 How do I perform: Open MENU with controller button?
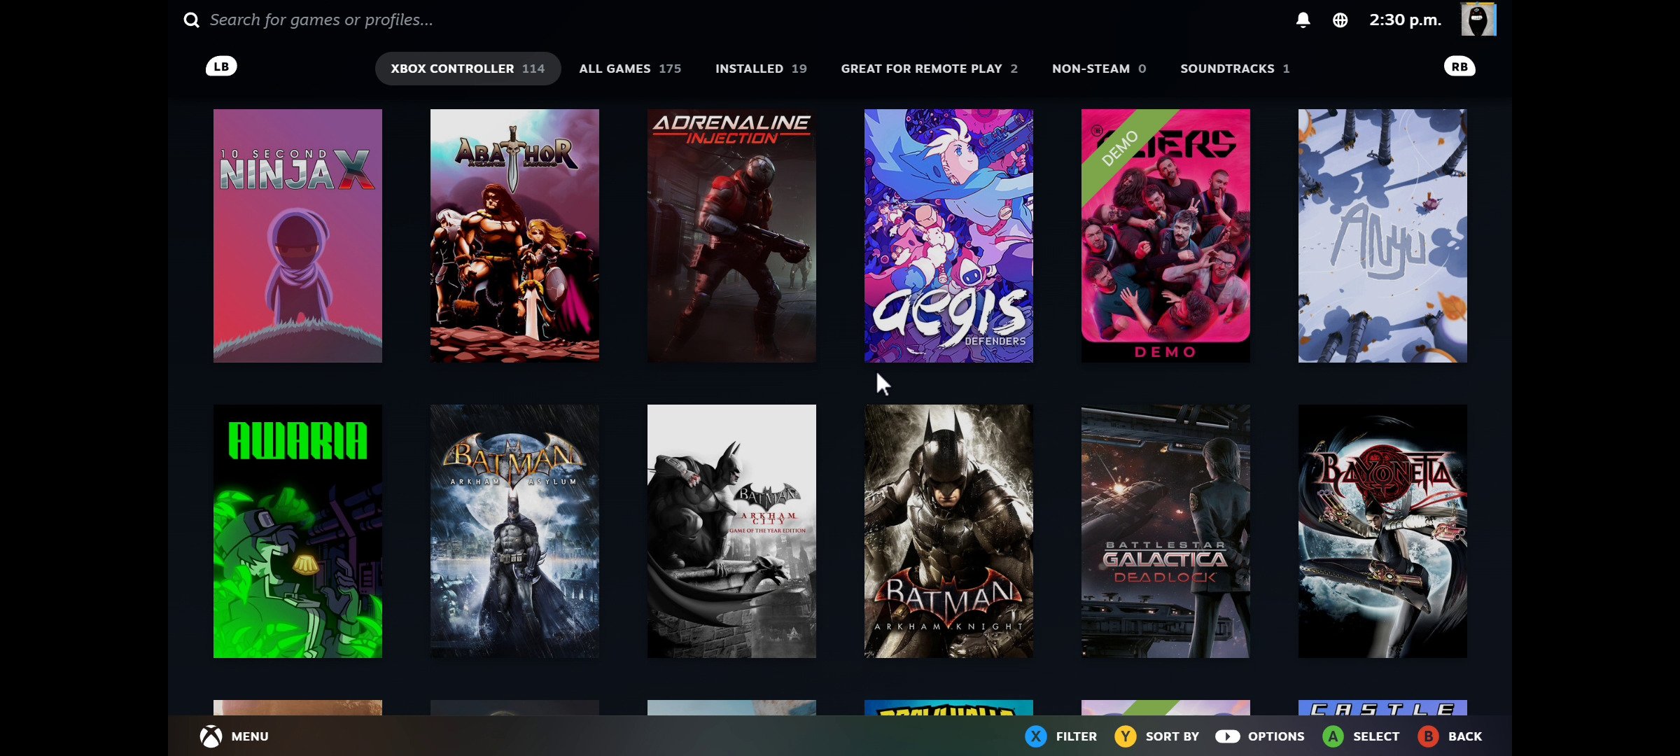point(210,736)
